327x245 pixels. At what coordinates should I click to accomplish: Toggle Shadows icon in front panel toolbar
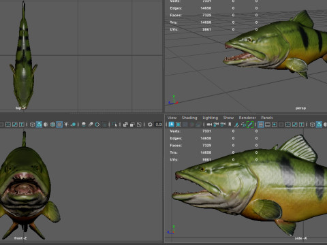pos(73,125)
